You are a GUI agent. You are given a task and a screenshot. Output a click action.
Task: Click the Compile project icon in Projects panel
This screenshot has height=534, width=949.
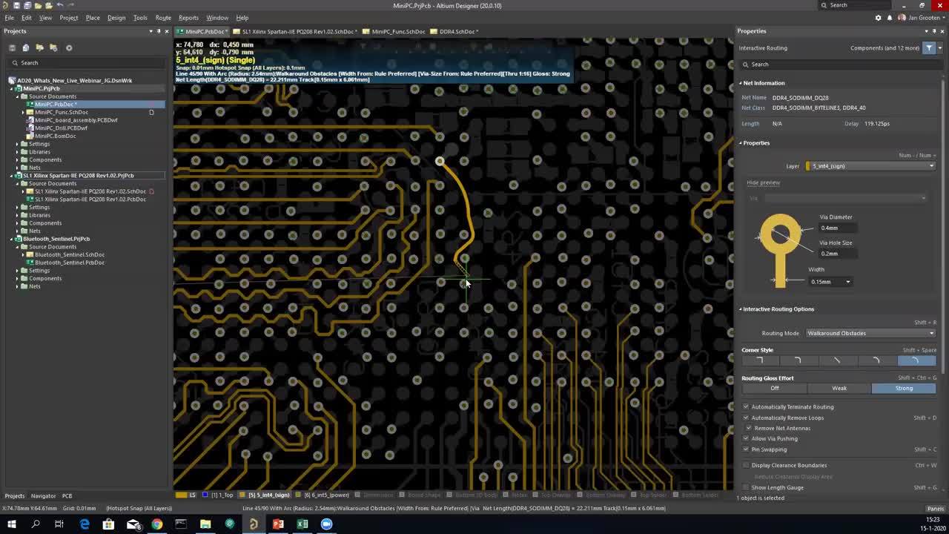[x=26, y=47]
